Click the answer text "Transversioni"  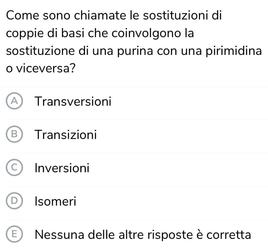point(73,101)
